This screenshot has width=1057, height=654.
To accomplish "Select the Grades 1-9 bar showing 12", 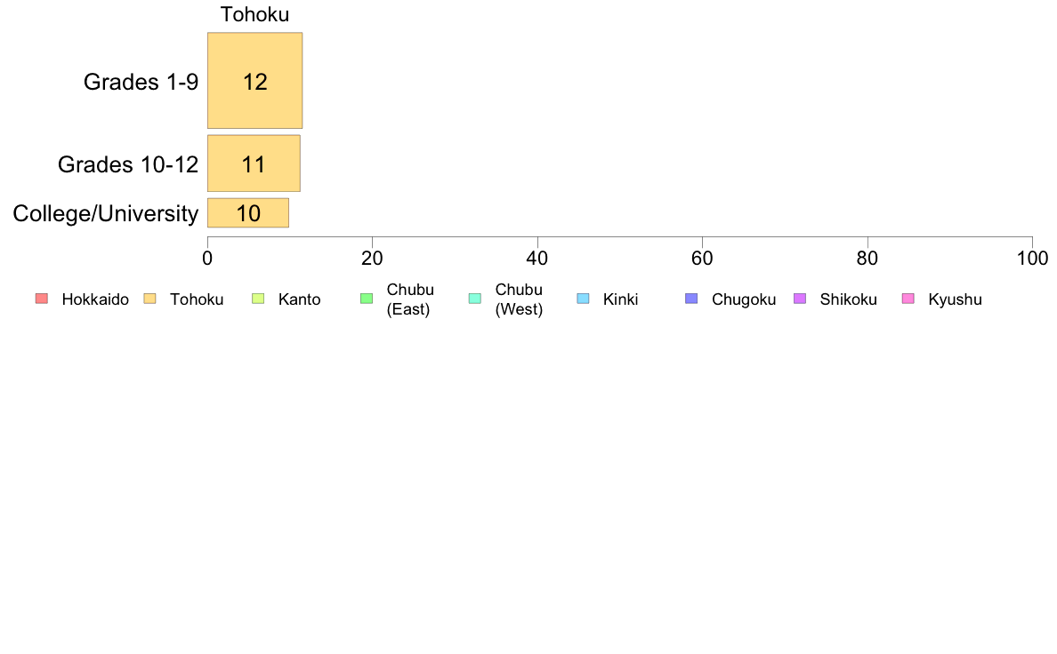I will point(254,81).
